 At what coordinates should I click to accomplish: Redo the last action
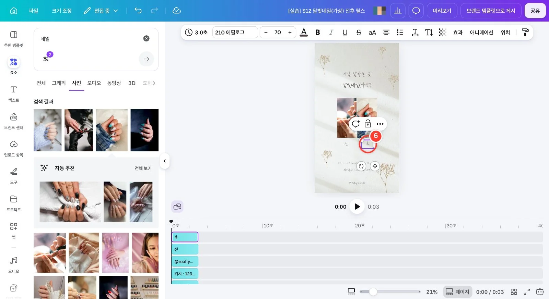coord(154,11)
